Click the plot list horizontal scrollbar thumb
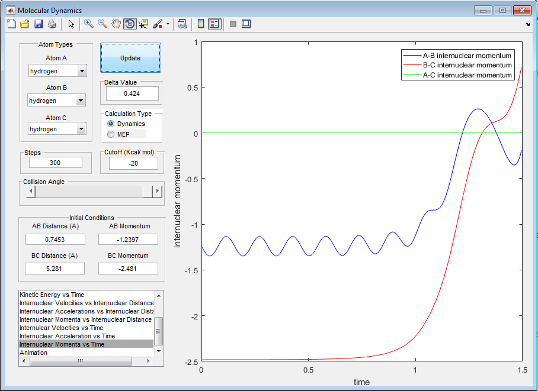The image size is (538, 391). (81, 361)
